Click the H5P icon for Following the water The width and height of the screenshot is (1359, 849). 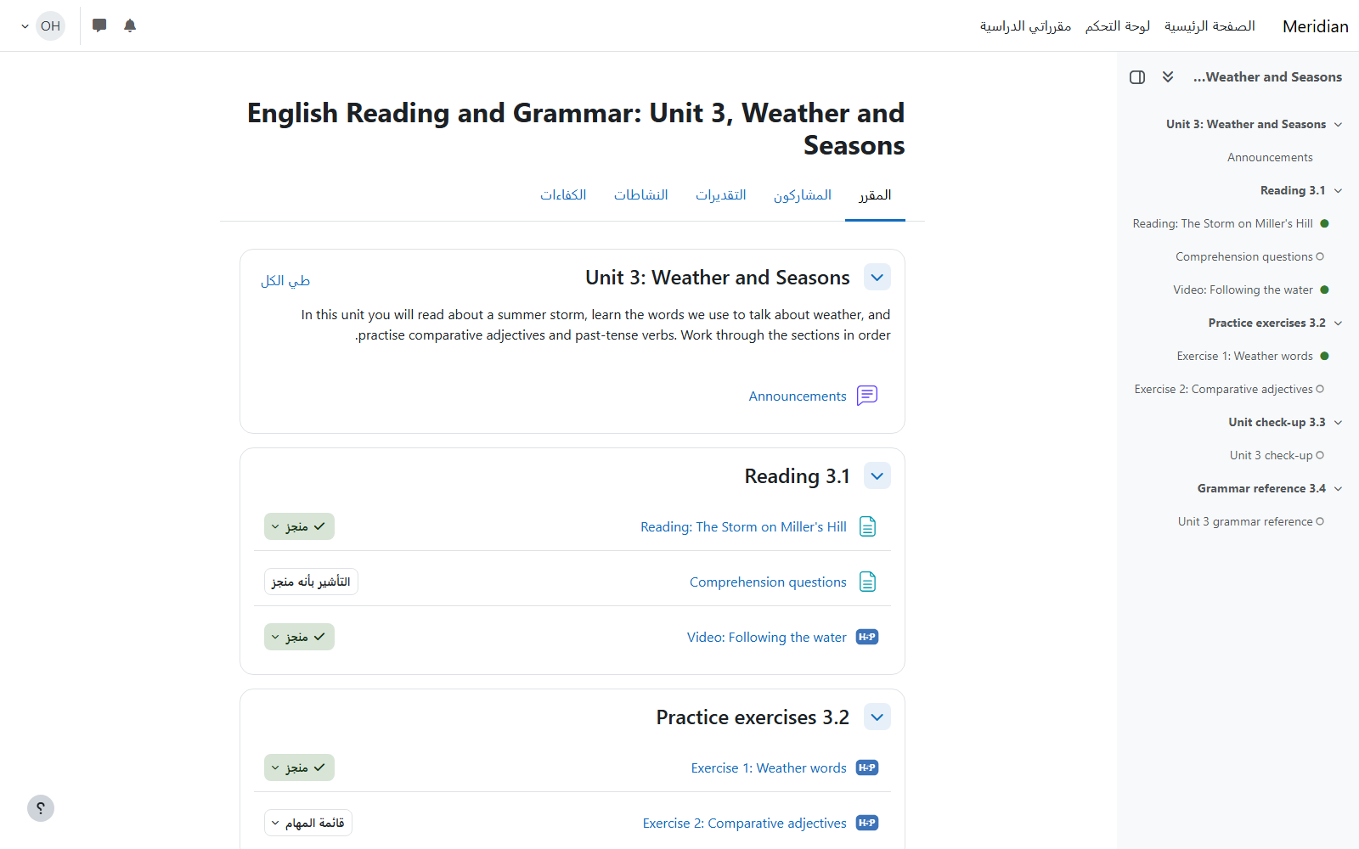(x=867, y=637)
